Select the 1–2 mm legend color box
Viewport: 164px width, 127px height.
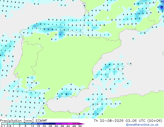coord(16,124)
